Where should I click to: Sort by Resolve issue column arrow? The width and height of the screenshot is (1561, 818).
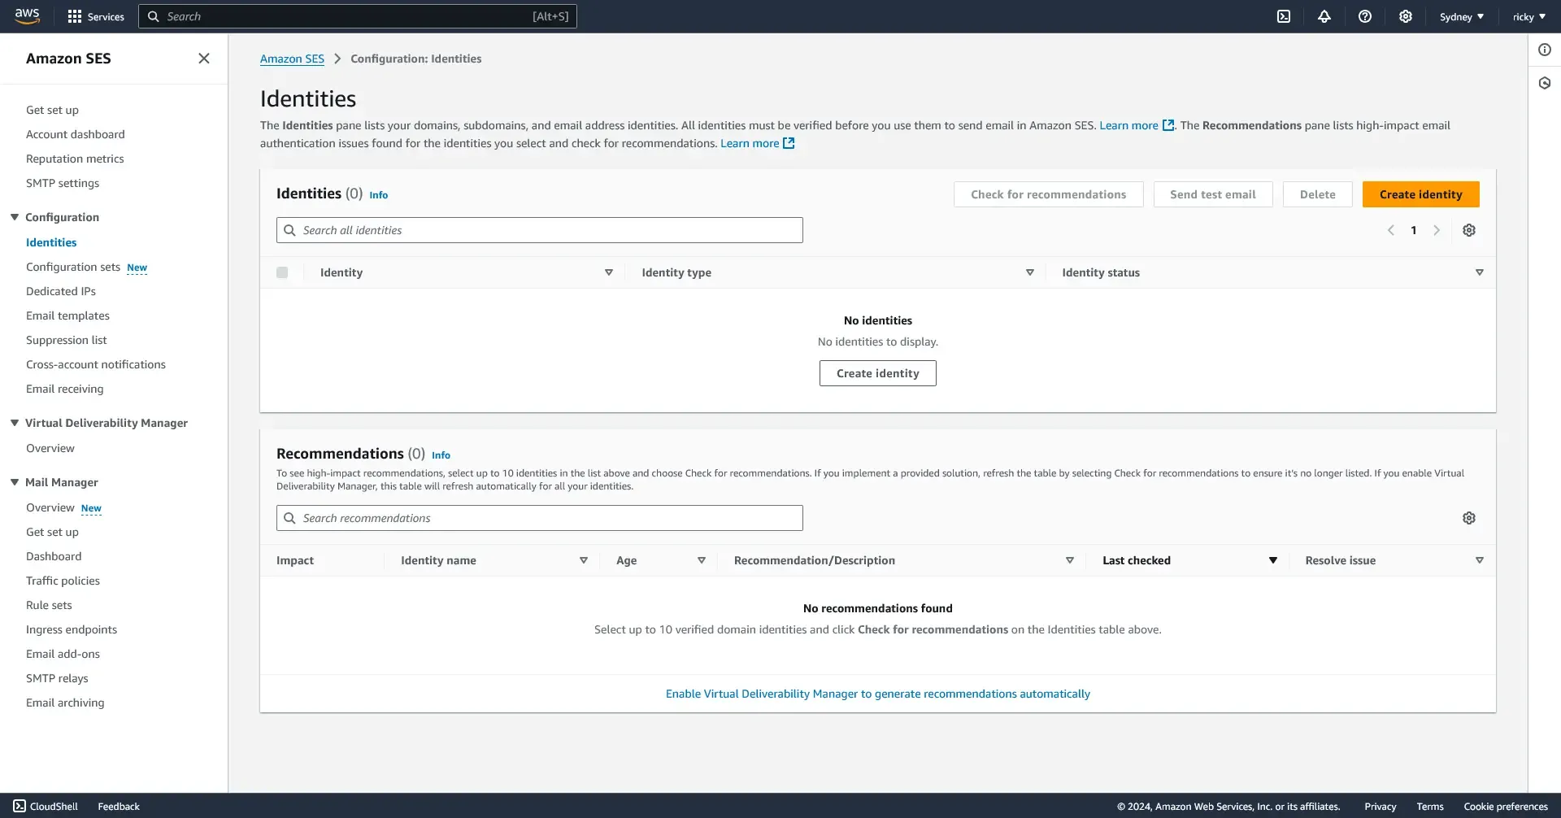click(1480, 560)
